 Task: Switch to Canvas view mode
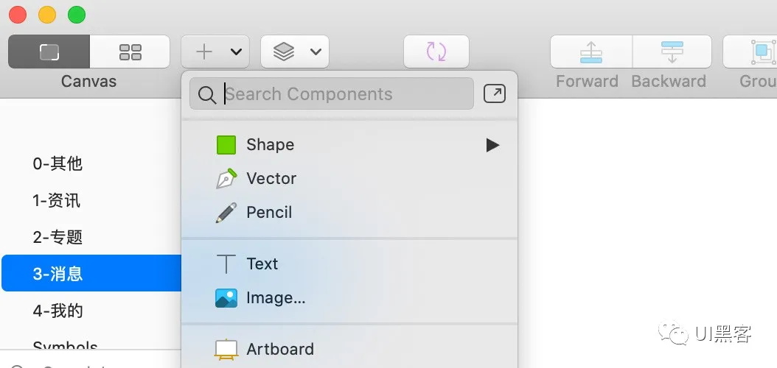(49, 52)
